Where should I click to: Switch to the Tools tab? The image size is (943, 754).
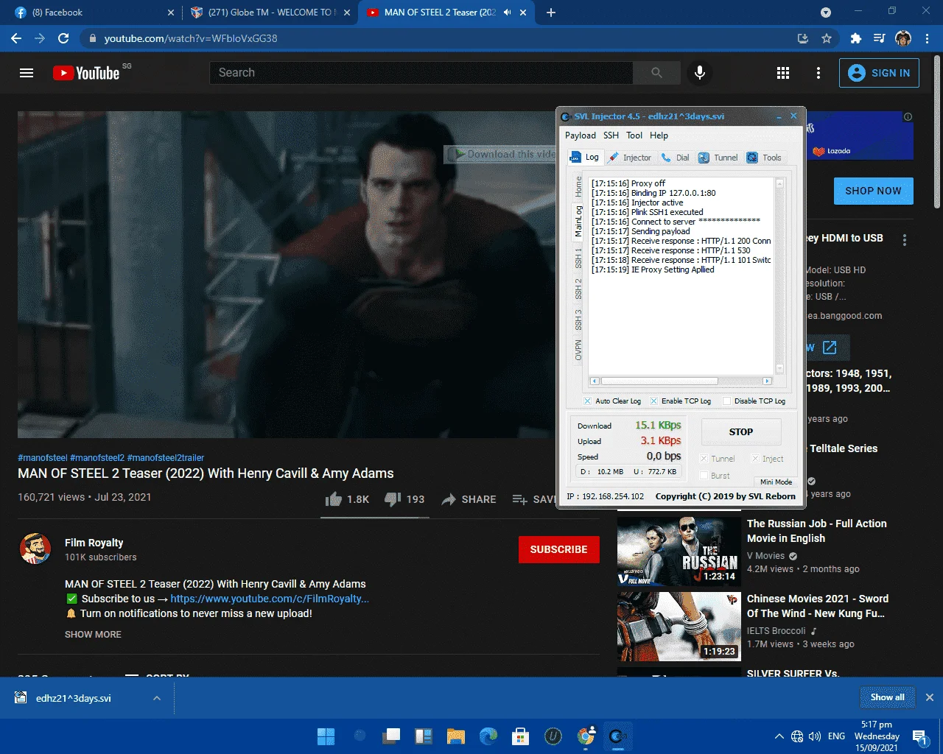point(764,158)
